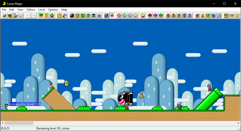This screenshot has width=241, height=131.
Task: Open the Add Objects window via yellow block
Action: coord(59,16)
